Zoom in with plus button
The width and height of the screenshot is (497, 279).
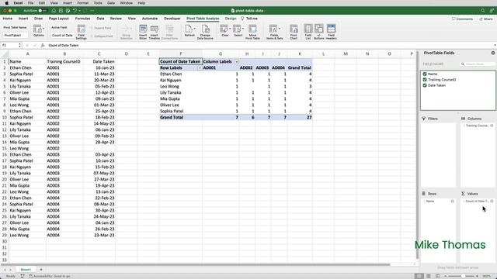pos(477,276)
